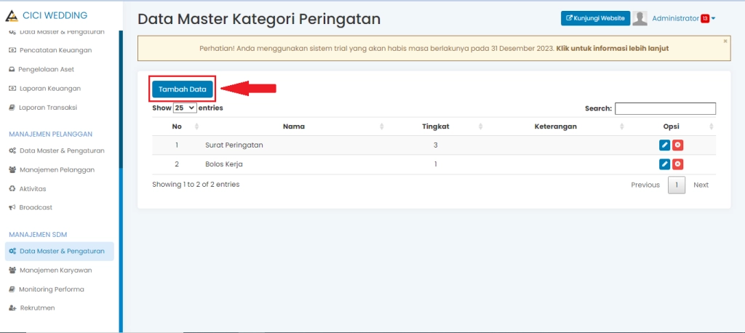
Task: Edit the Bolos Kerja row
Action: [x=665, y=164]
